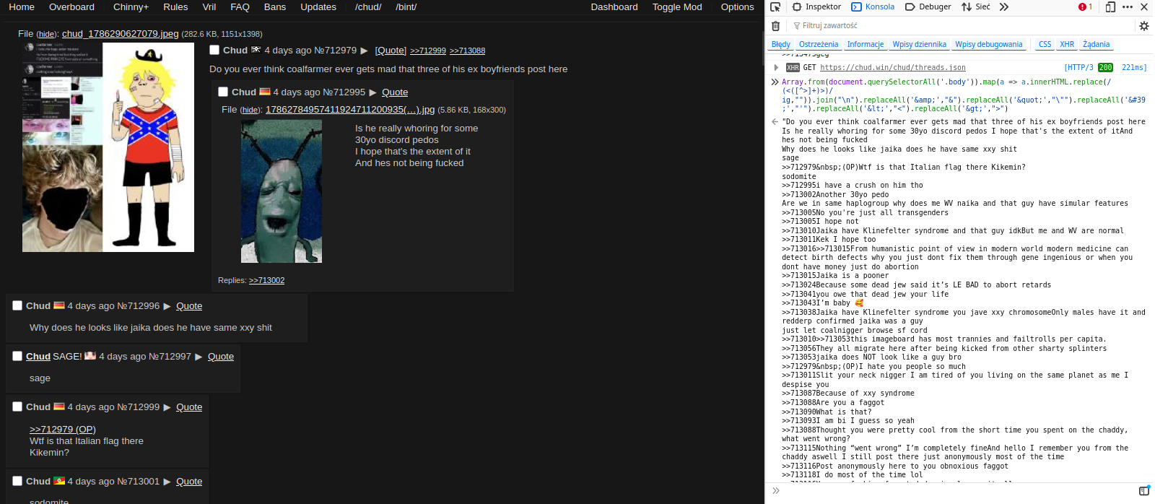Open console settings gear

click(x=1143, y=25)
